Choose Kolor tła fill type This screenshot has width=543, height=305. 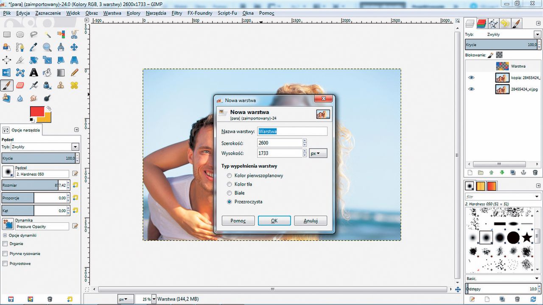pos(230,184)
